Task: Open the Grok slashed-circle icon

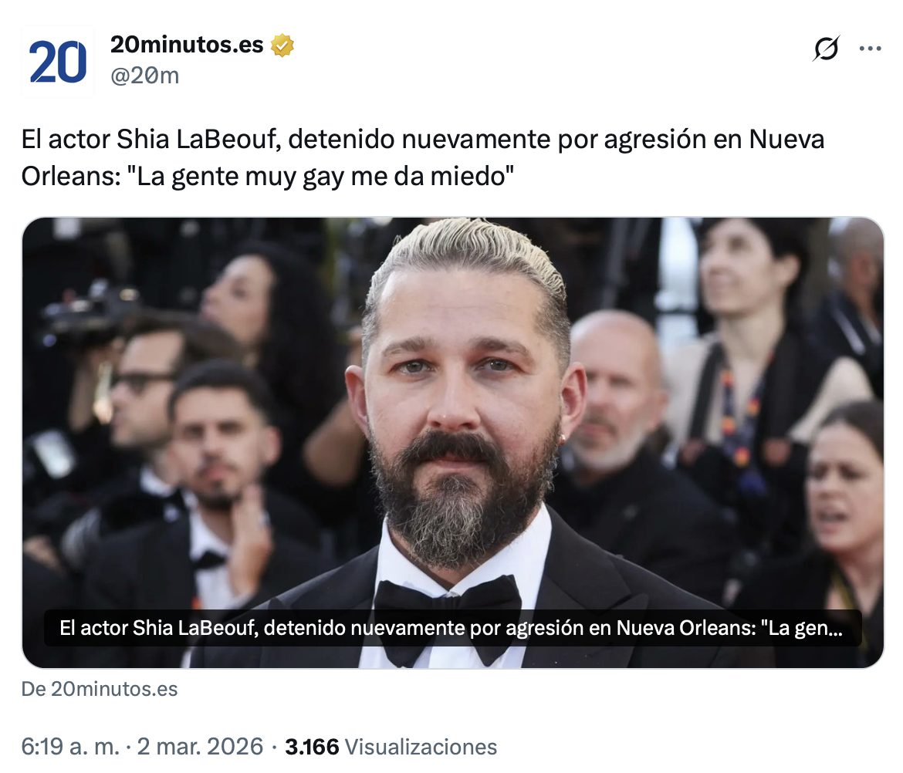Action: [x=826, y=49]
